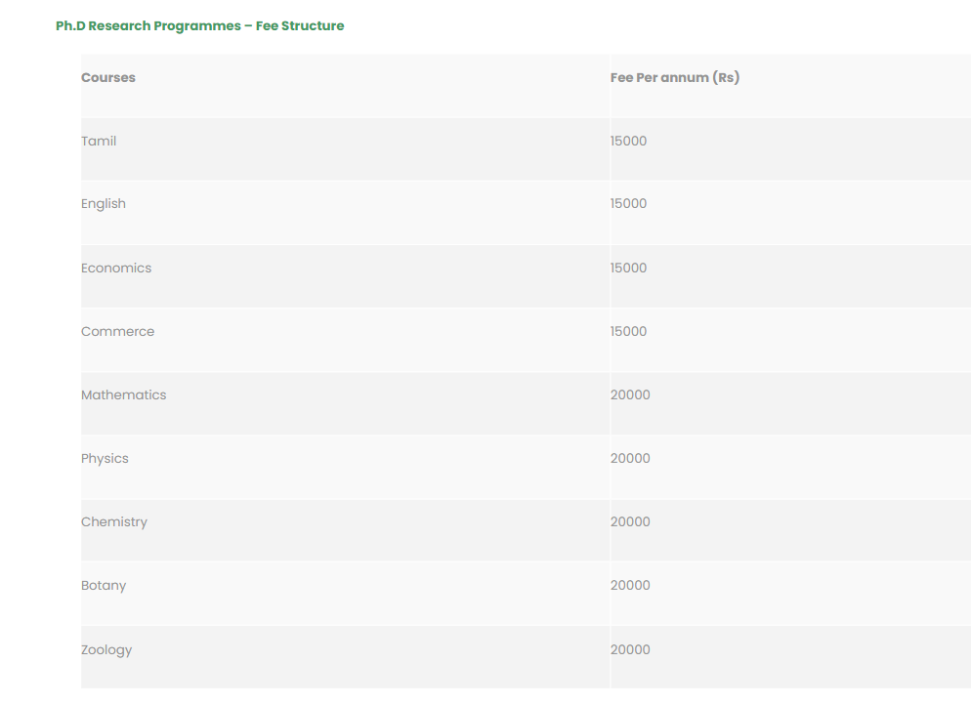Select the Physics fee value 20000

pyautogui.click(x=630, y=459)
